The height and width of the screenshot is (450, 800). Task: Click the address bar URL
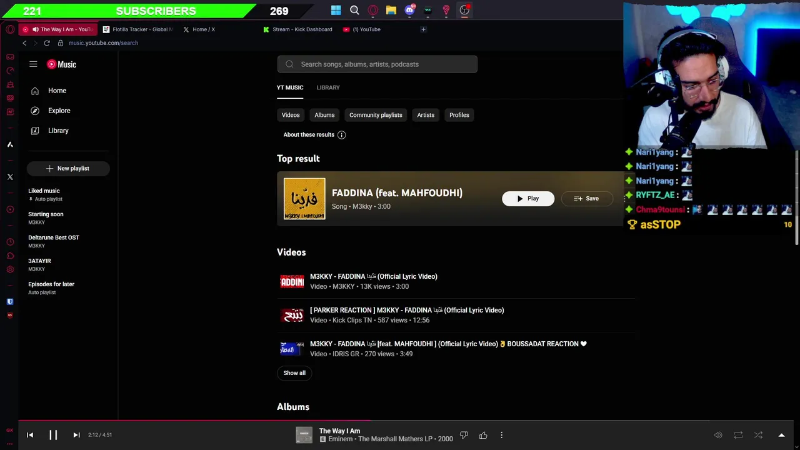pyautogui.click(x=103, y=43)
